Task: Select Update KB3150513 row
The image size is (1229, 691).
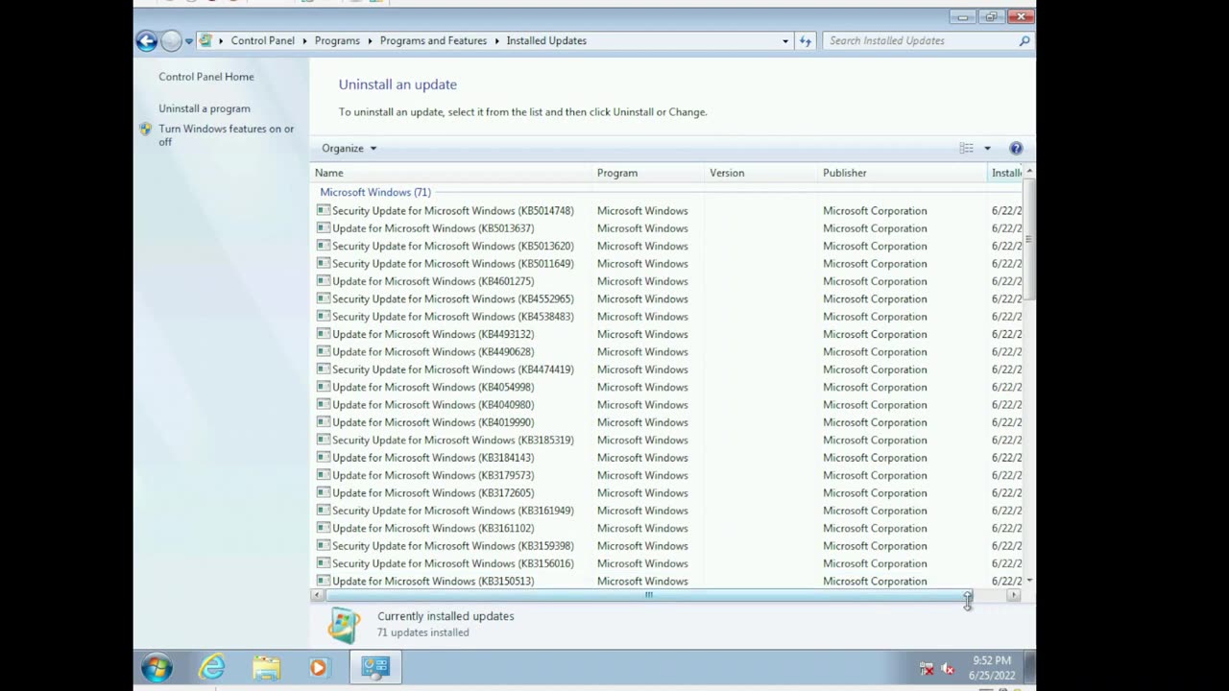Action: click(667, 581)
